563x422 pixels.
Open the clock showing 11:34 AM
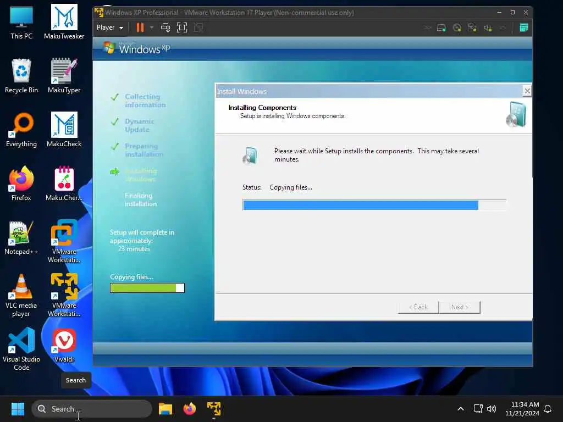click(522, 409)
